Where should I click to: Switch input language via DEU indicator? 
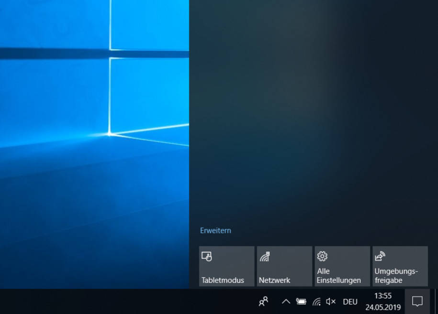[350, 302]
